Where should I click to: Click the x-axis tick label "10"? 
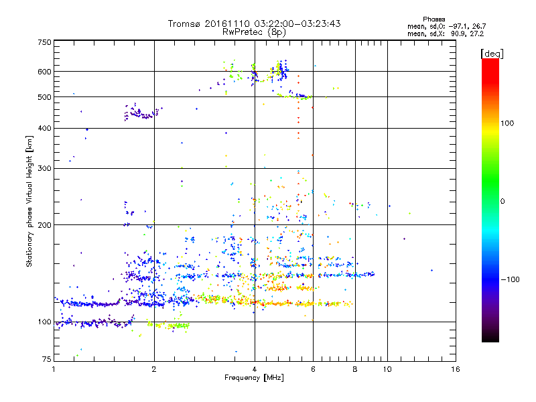click(387, 369)
